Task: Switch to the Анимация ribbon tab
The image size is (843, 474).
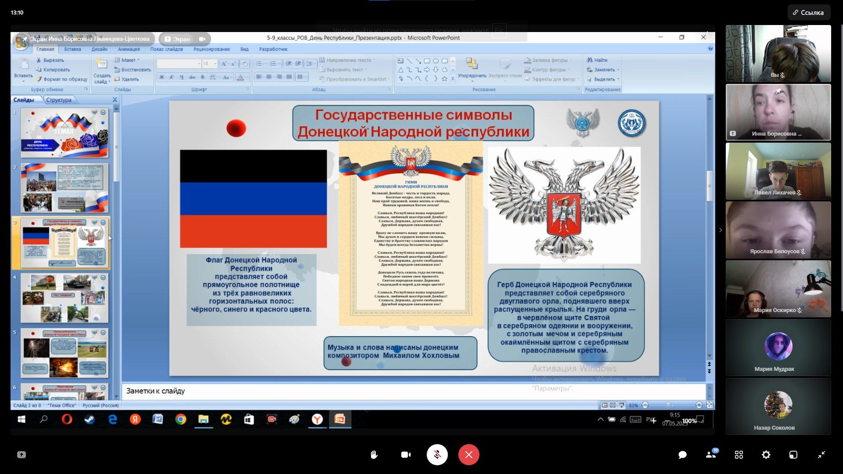Action: coord(129,49)
